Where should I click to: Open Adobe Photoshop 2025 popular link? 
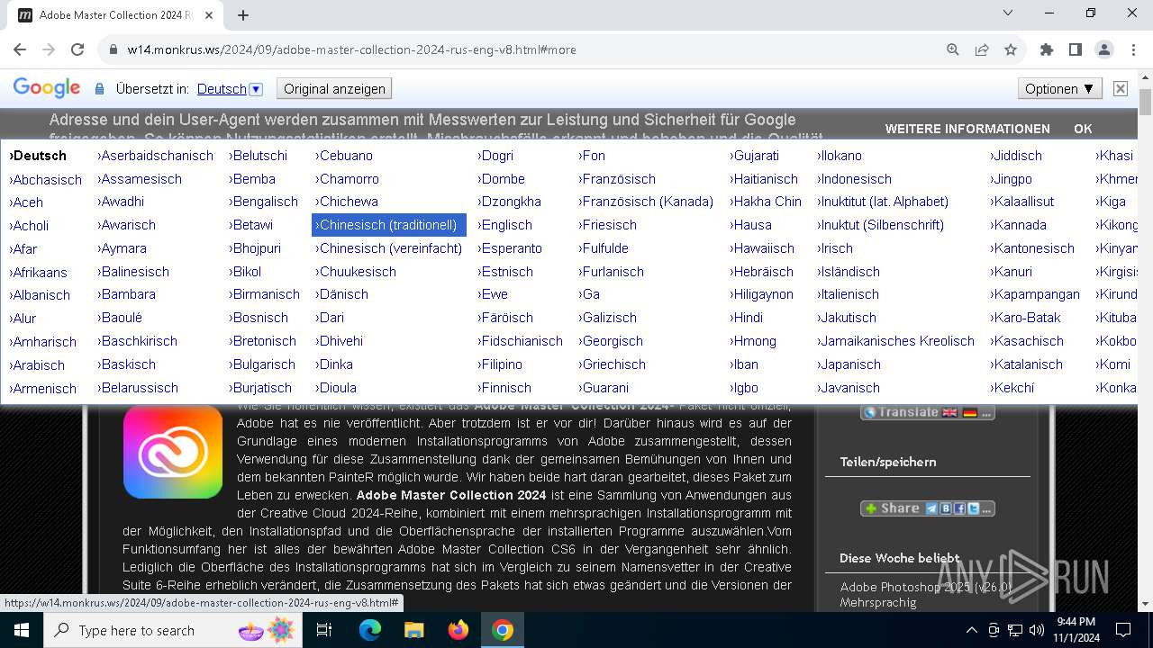point(926,595)
